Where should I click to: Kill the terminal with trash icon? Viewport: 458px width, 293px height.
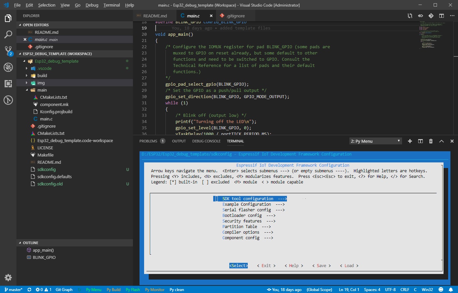(x=431, y=141)
